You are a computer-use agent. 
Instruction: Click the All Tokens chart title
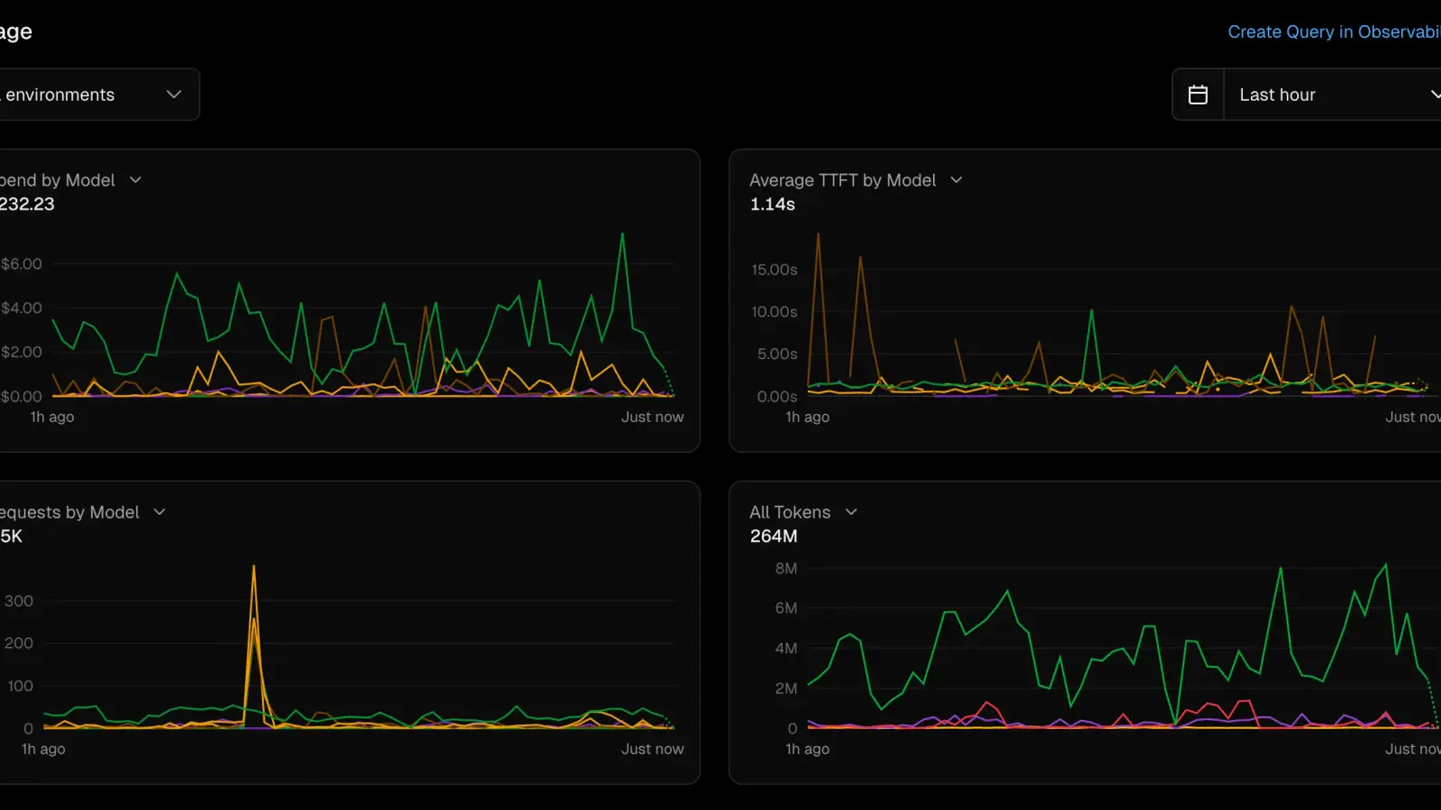tap(790, 512)
